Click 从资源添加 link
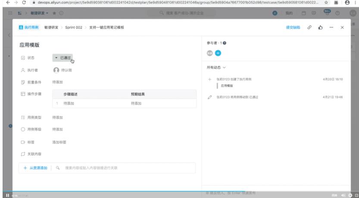The width and height of the screenshot is (359, 198). point(35,168)
